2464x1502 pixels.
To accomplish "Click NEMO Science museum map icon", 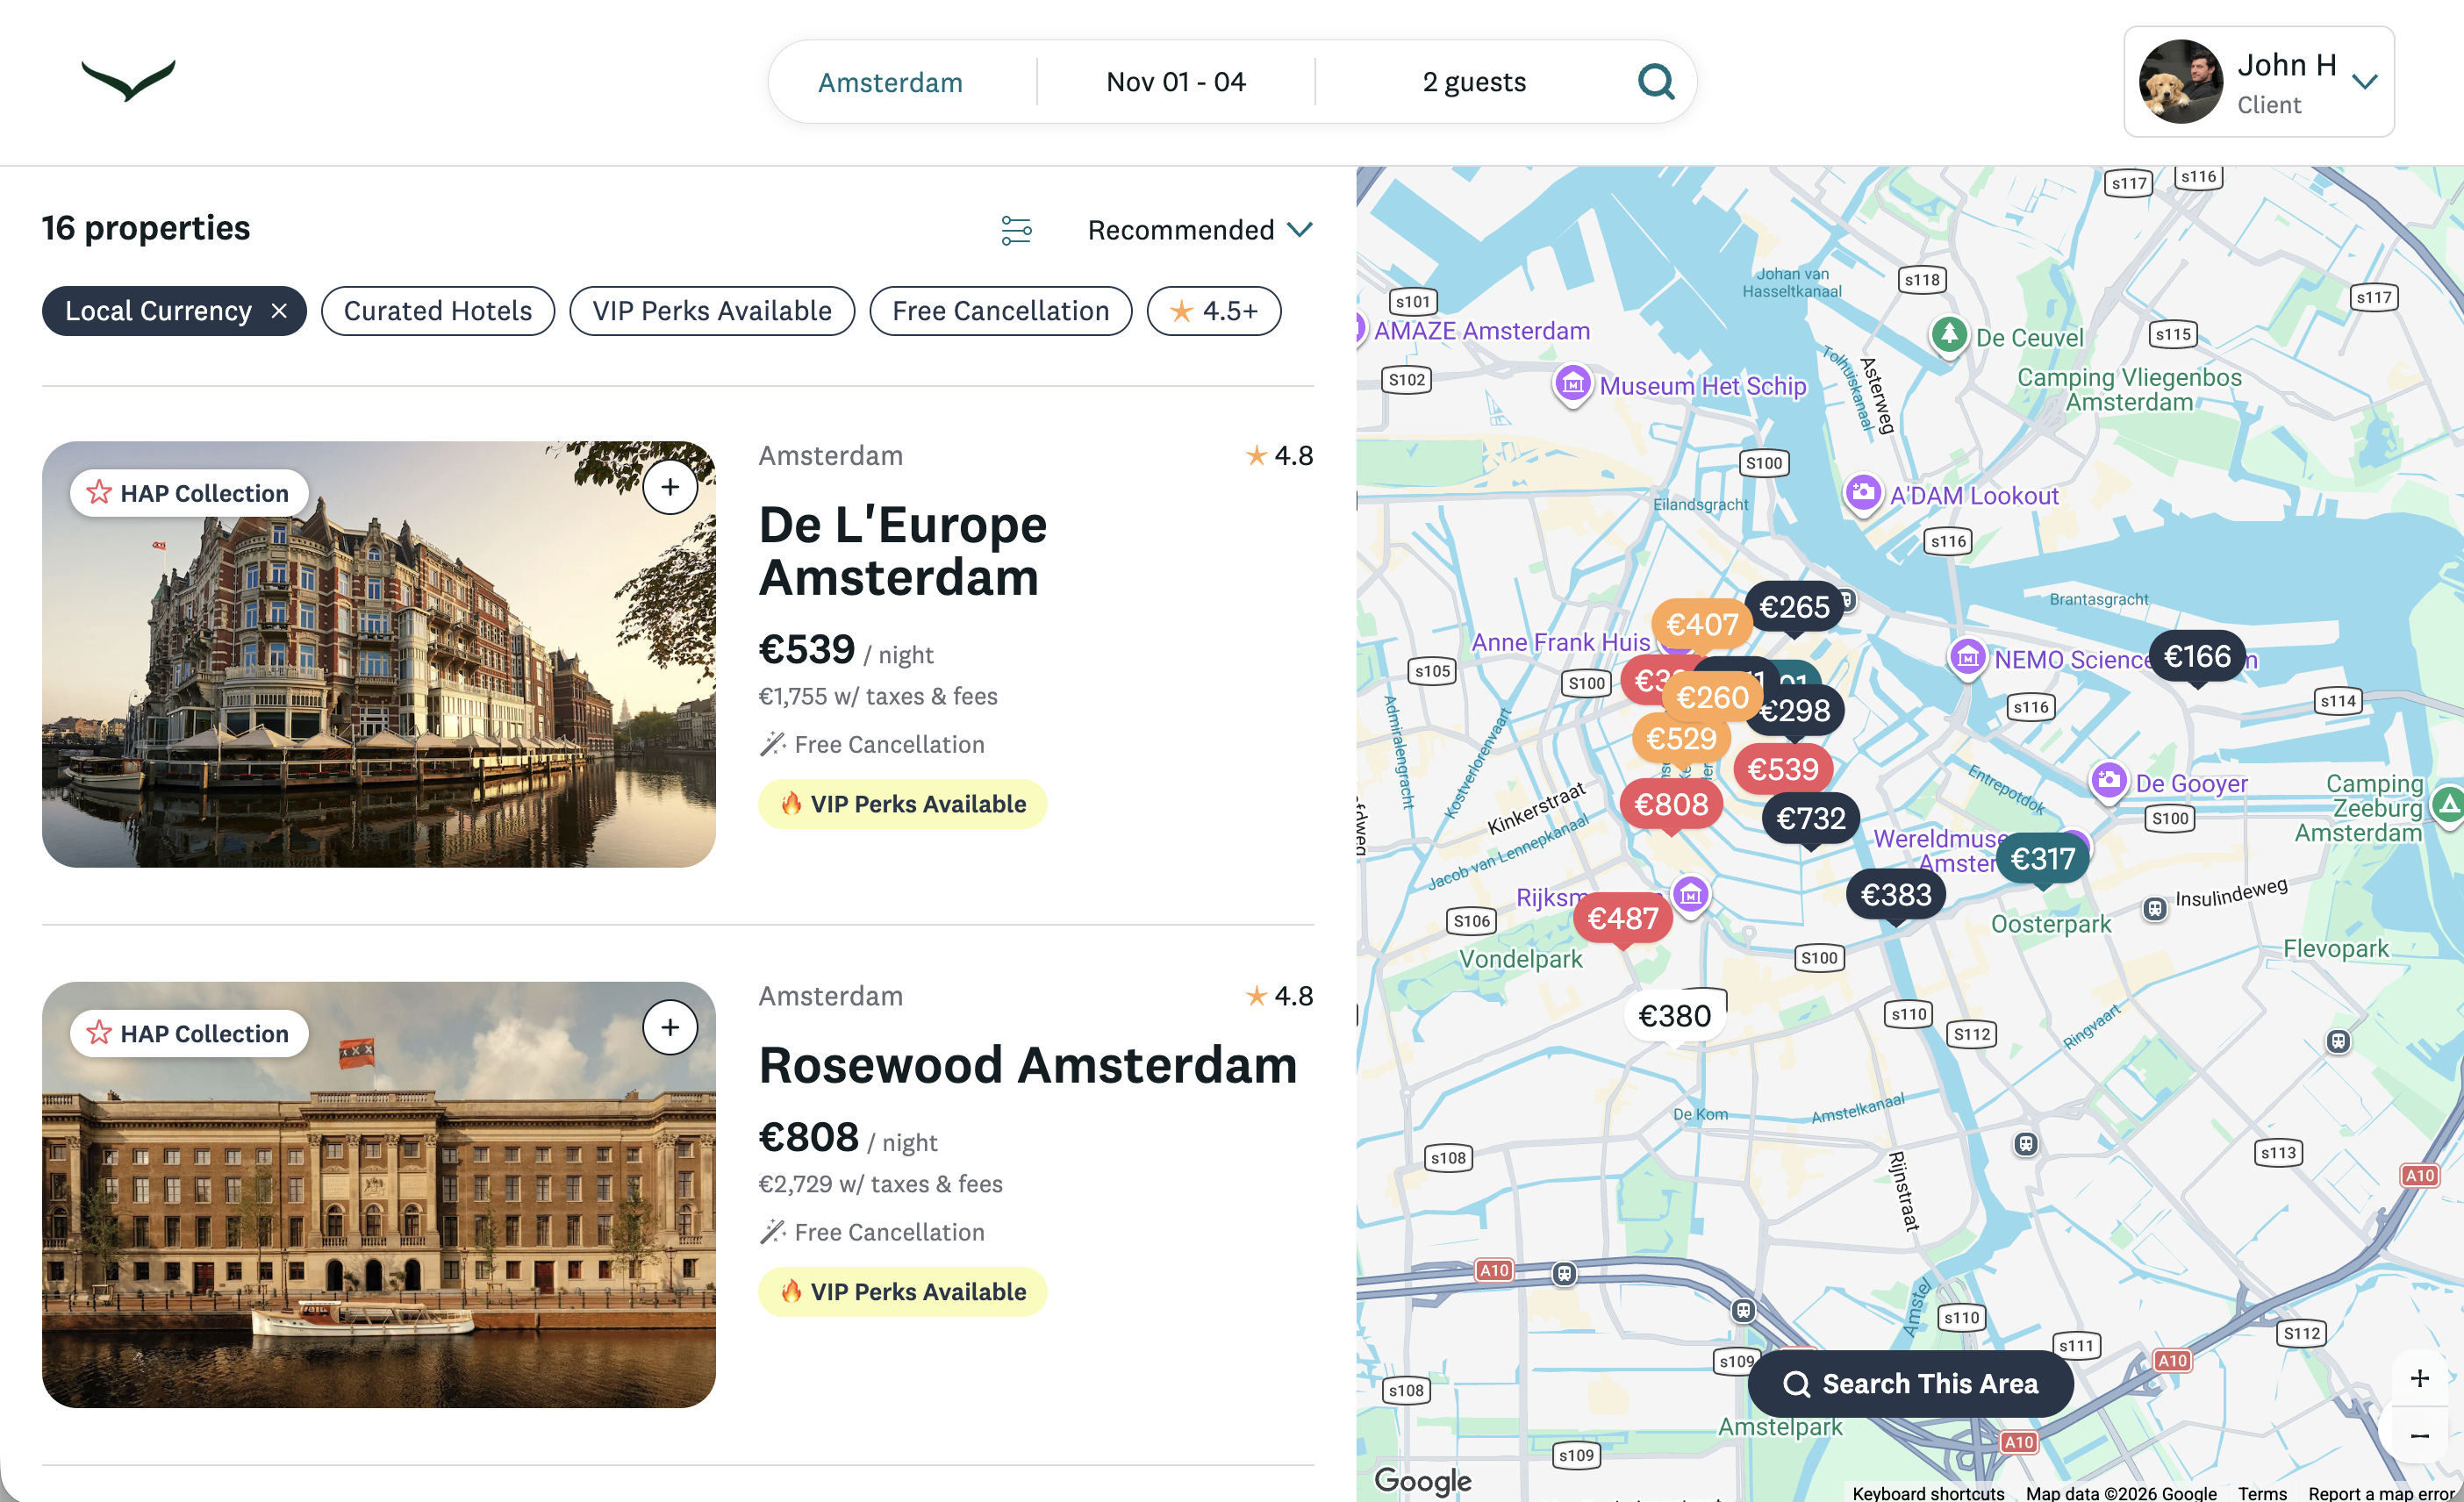I will point(1967,658).
